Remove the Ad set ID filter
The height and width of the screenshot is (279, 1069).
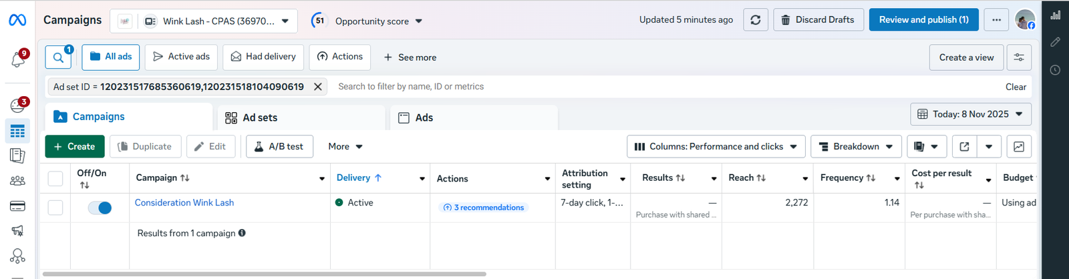(318, 87)
